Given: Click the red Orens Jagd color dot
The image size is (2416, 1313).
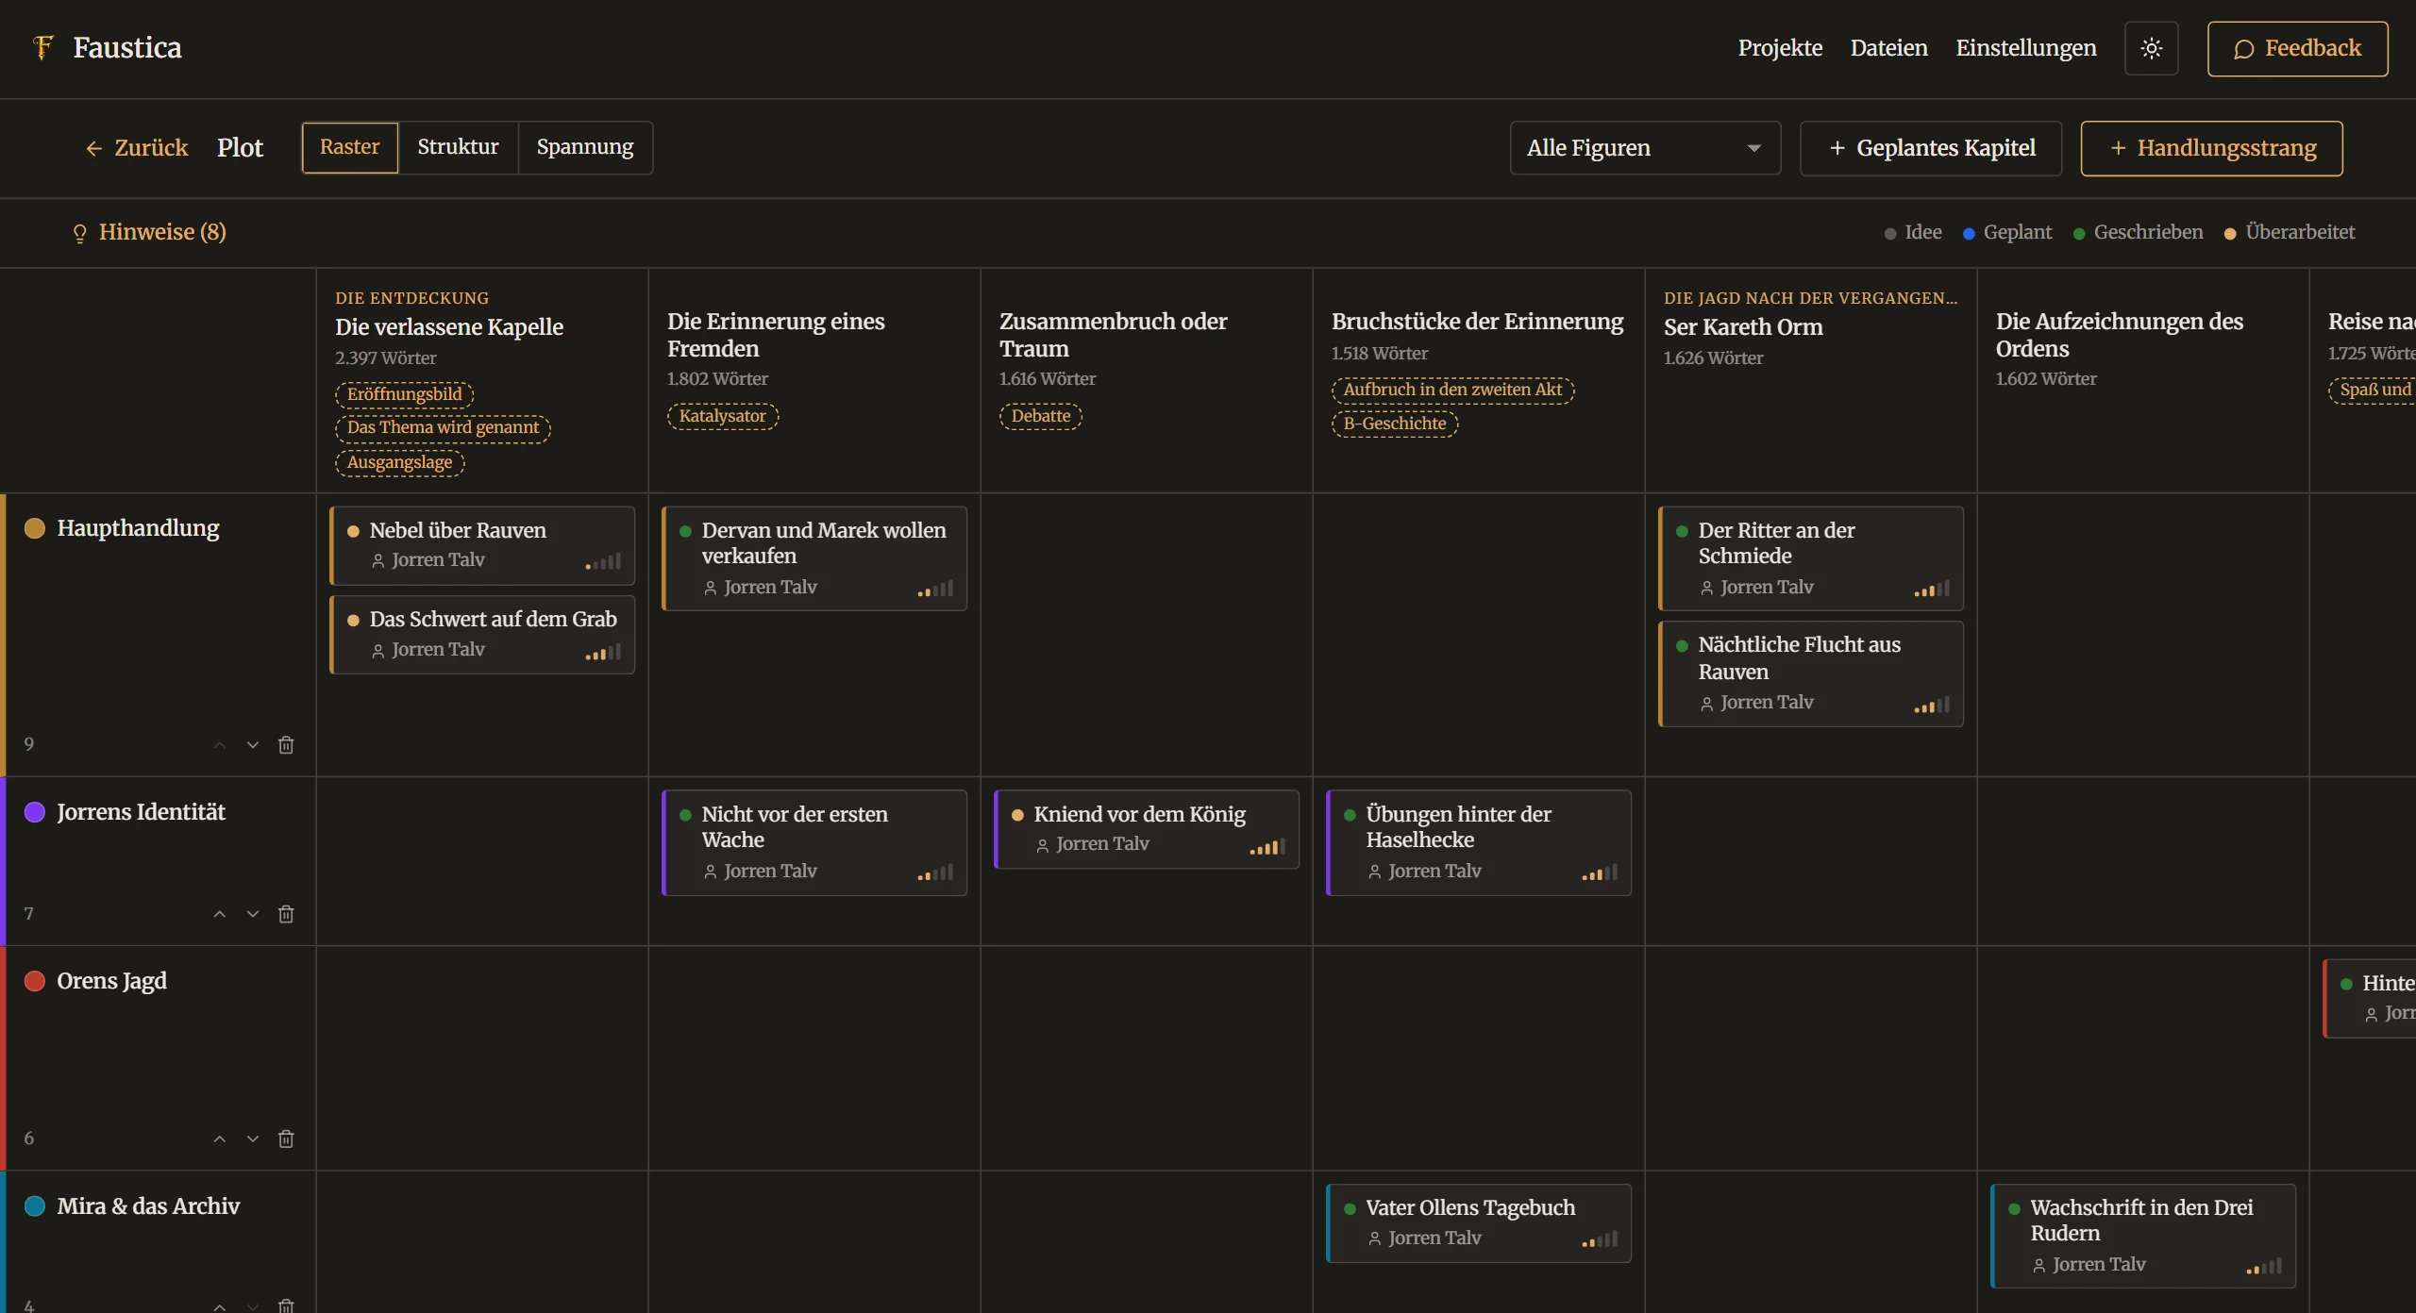Looking at the screenshot, I should (x=35, y=981).
